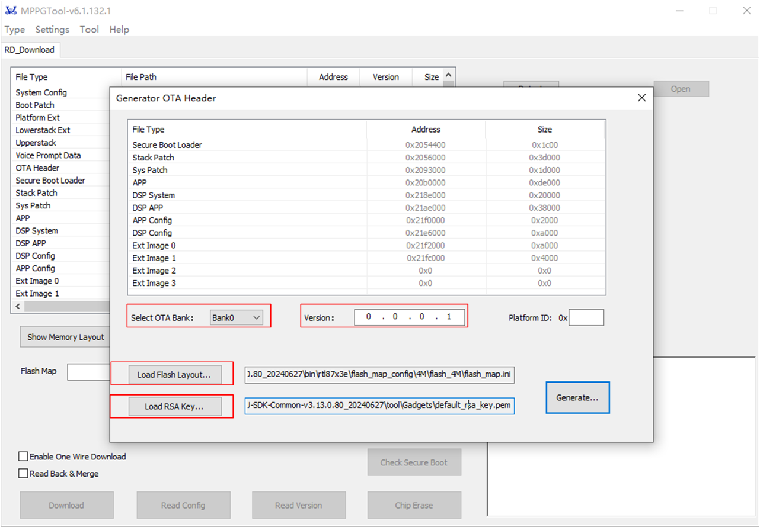The width and height of the screenshot is (760, 527).
Task: Click the Load Flash Layout... button
Action: [x=174, y=374]
